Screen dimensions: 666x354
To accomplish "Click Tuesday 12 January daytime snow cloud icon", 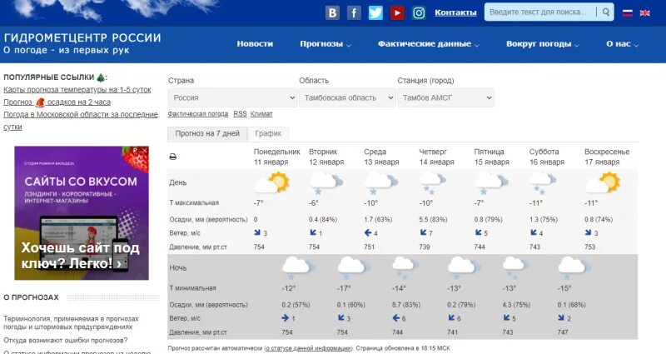I will pos(326,182).
